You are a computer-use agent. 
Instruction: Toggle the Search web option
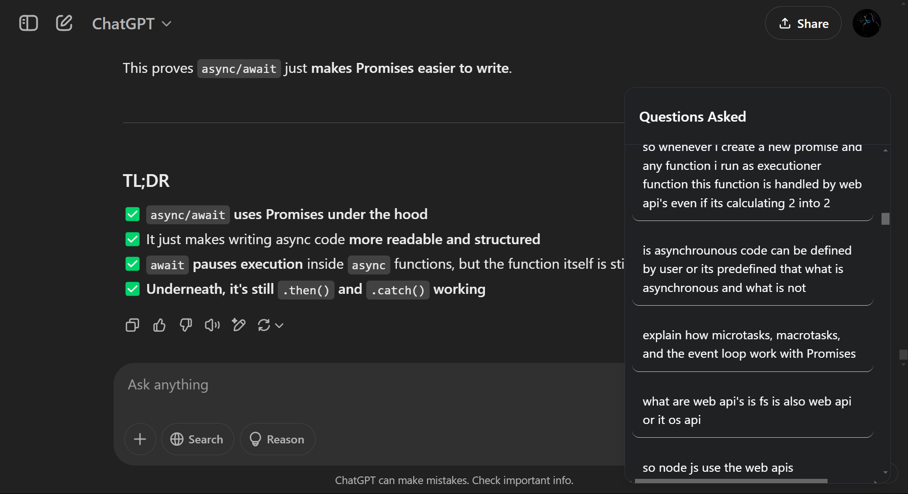tap(197, 439)
